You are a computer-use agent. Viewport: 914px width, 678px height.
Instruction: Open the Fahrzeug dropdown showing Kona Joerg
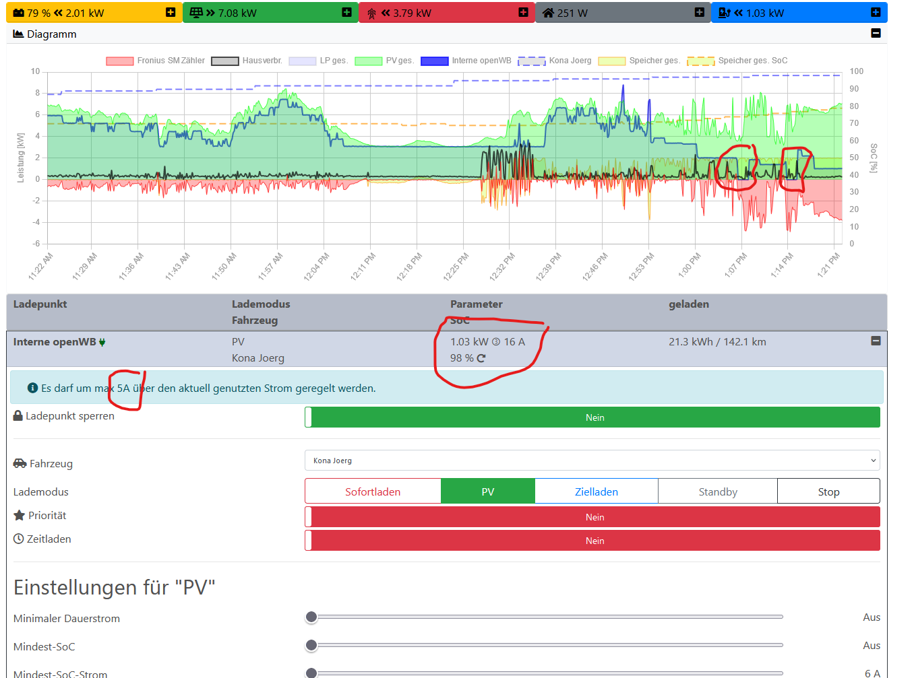[x=592, y=461]
